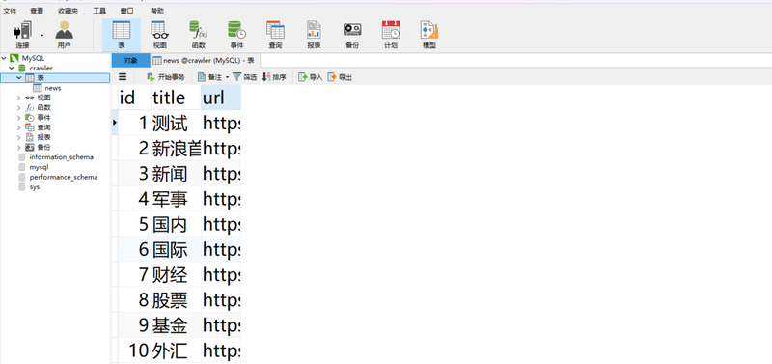Select the 事件 item in sidebar tree
This screenshot has height=364, width=772.
point(43,117)
